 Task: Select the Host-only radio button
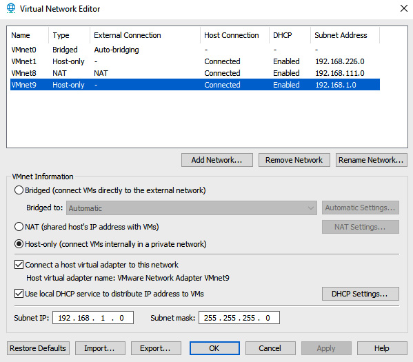[19, 244]
